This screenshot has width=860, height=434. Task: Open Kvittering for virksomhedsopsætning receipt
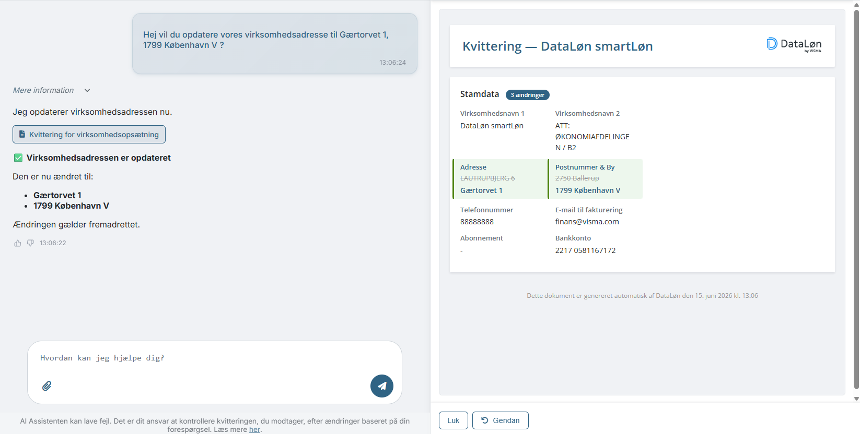tap(89, 135)
